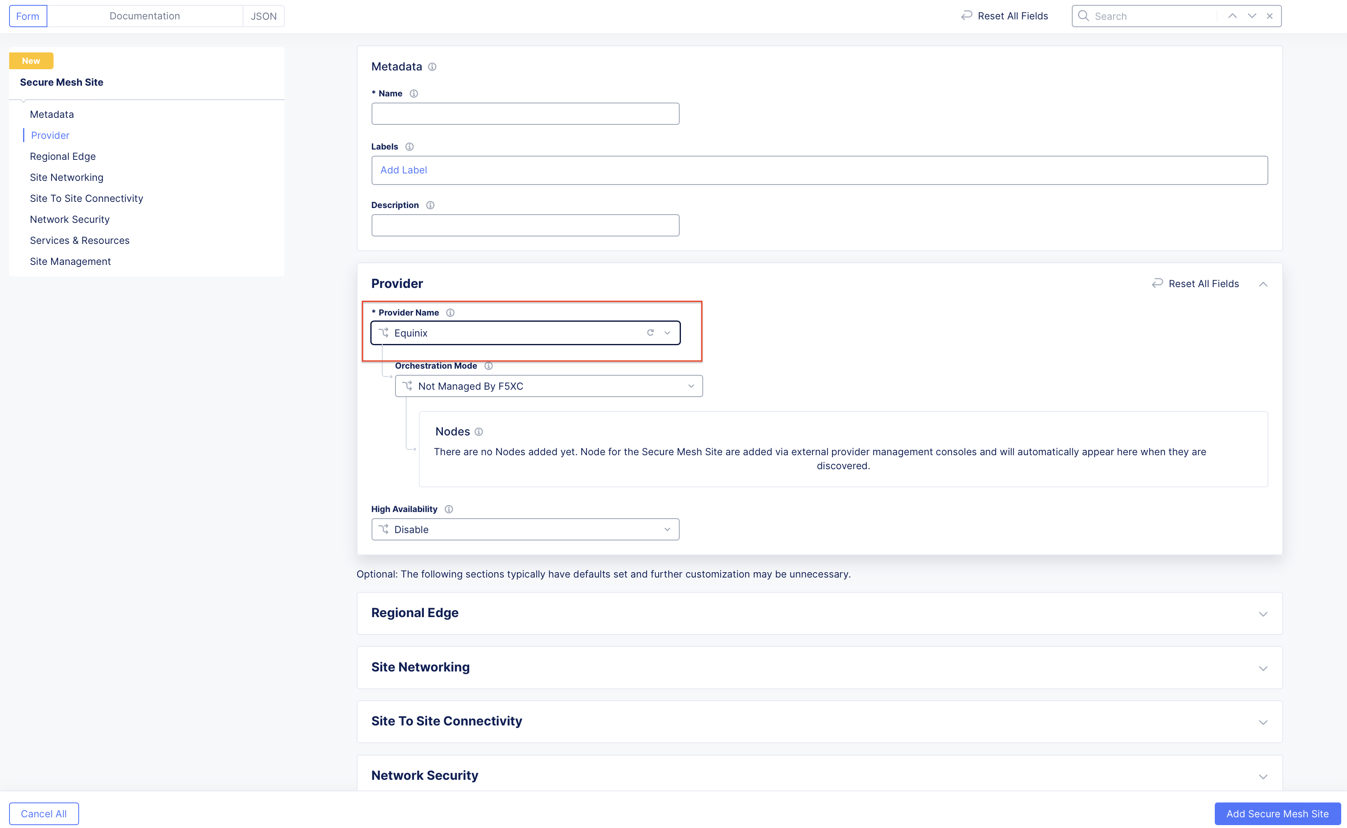
Task: Click the Cancel All button
Action: coord(44,814)
